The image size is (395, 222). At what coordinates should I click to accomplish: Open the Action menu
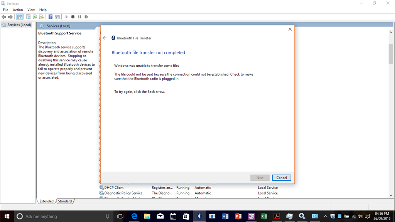click(18, 10)
